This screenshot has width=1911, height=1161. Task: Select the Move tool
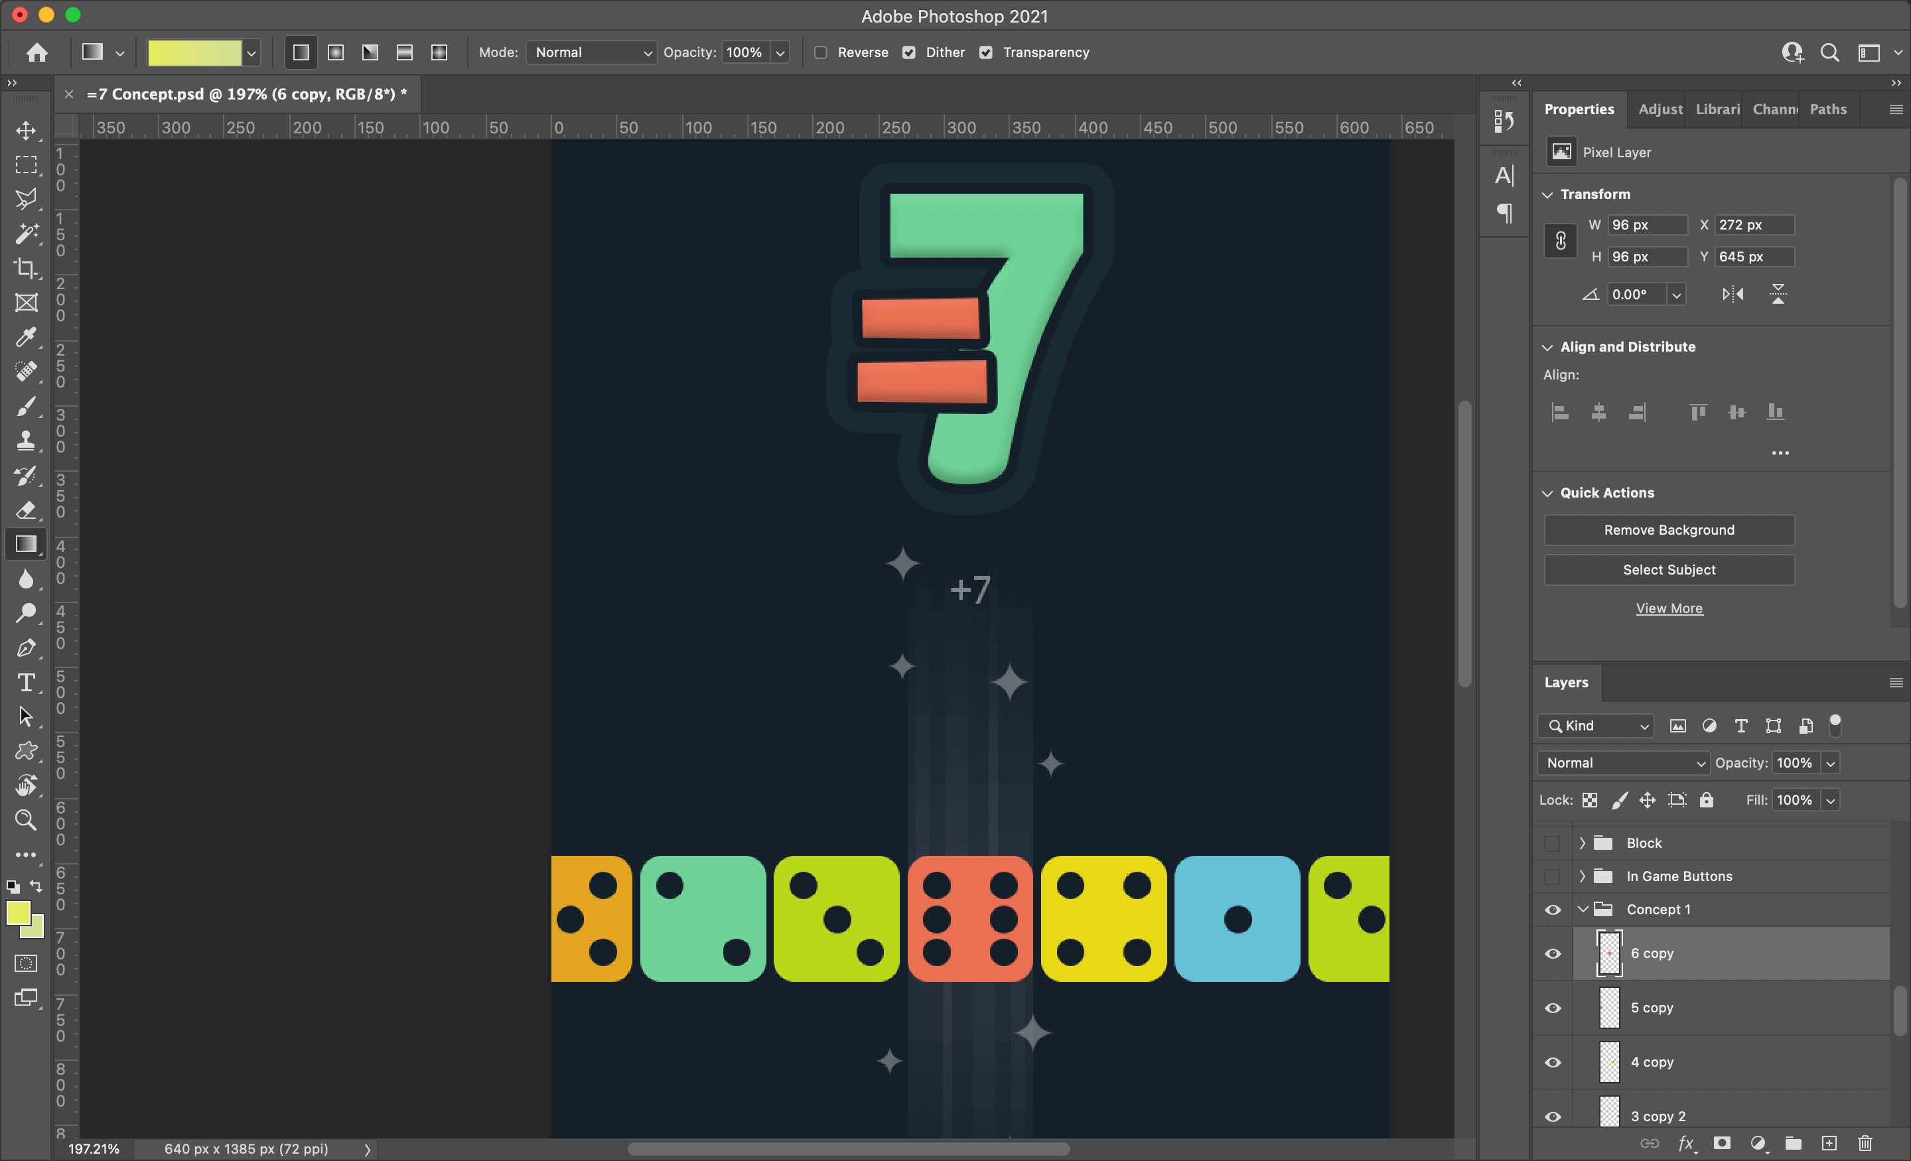pos(26,130)
